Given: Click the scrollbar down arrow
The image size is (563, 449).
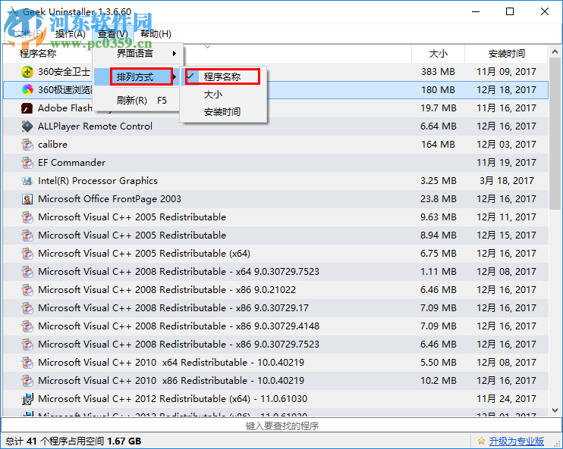Looking at the screenshot, I should tap(555, 410).
